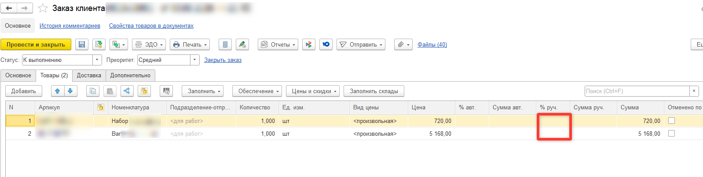
Task: Click the Закрыть заказ link
Action: (x=223, y=60)
